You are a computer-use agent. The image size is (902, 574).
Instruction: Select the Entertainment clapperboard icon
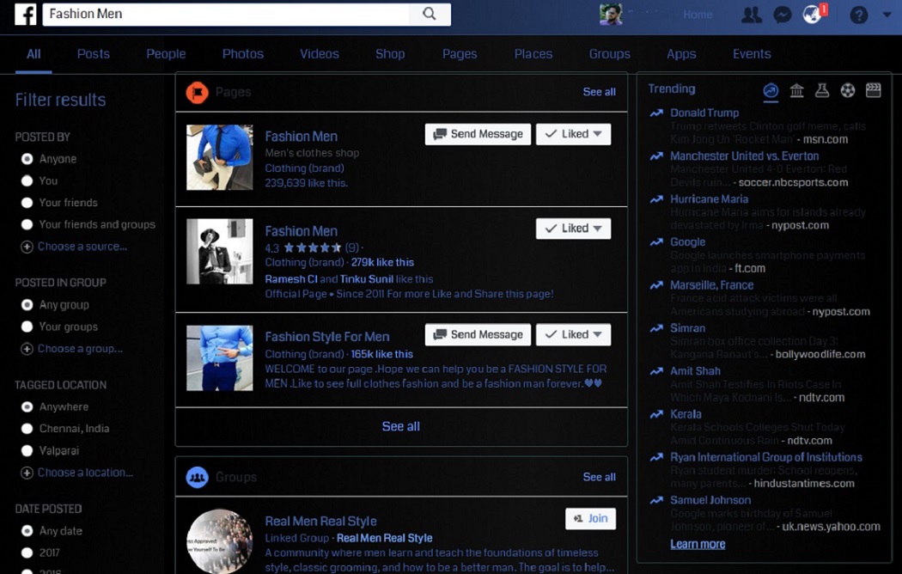coord(874,90)
